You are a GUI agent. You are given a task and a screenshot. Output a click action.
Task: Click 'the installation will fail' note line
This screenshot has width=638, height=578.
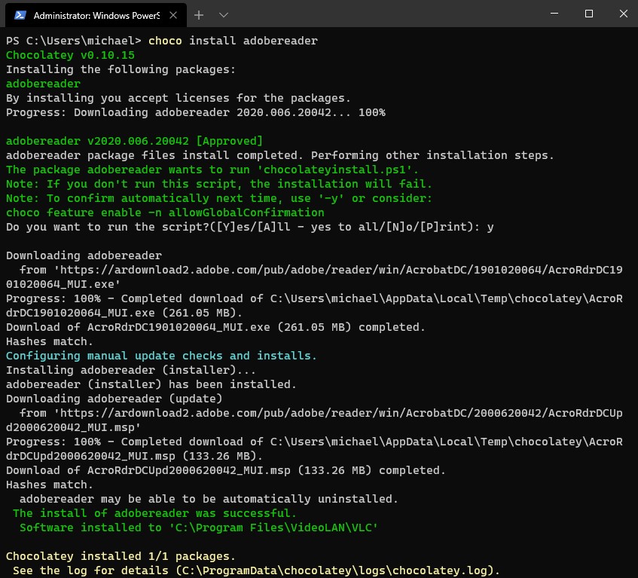tap(219, 184)
